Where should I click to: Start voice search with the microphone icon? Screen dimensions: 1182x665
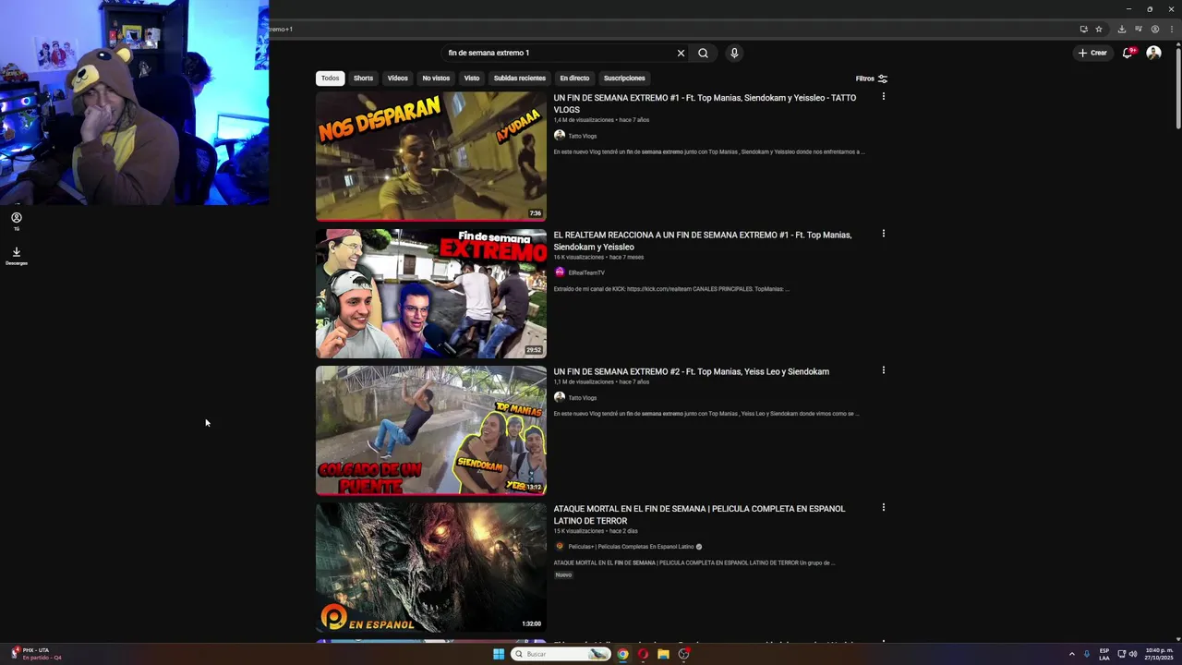click(x=734, y=53)
